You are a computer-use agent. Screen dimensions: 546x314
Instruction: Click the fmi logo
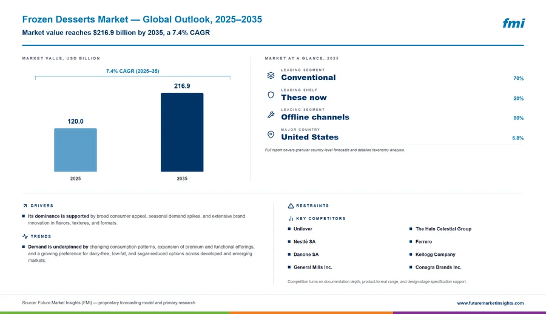click(514, 23)
